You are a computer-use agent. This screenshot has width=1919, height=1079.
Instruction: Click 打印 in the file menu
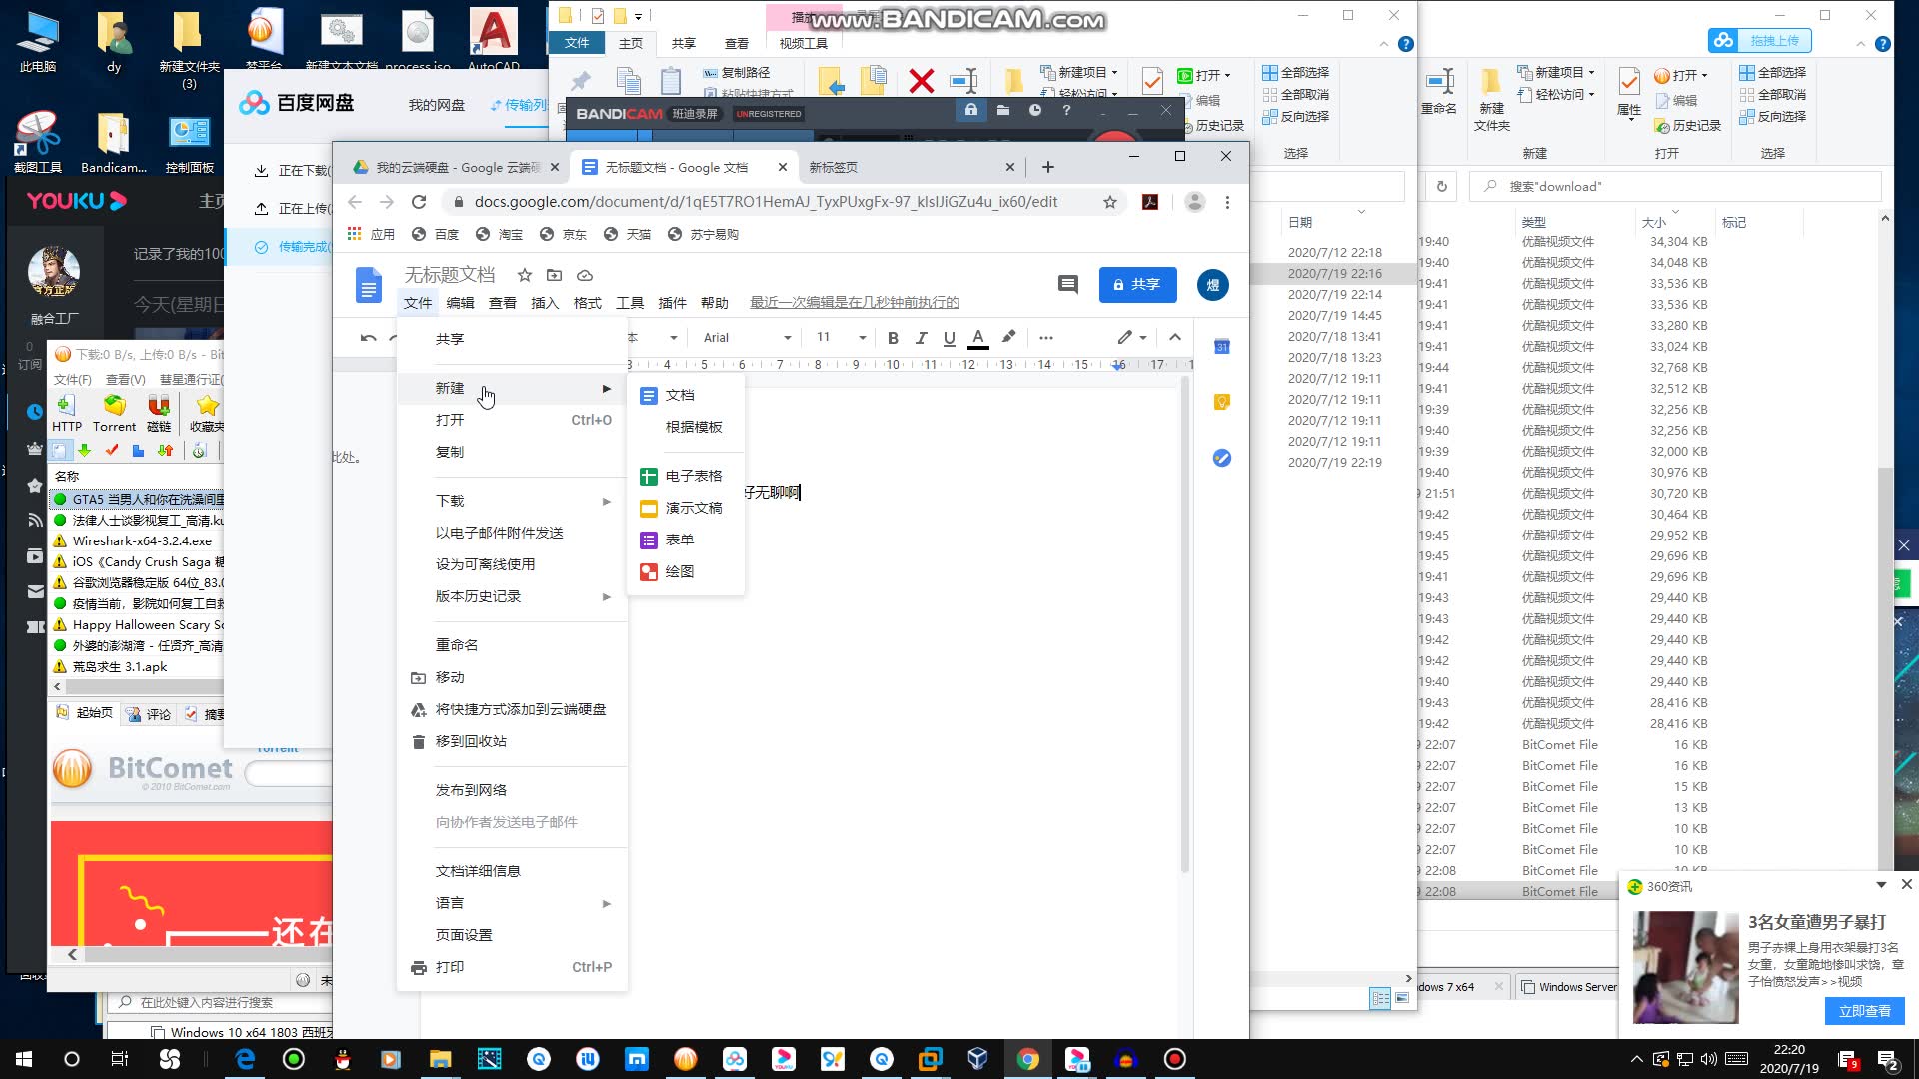(x=512, y=968)
